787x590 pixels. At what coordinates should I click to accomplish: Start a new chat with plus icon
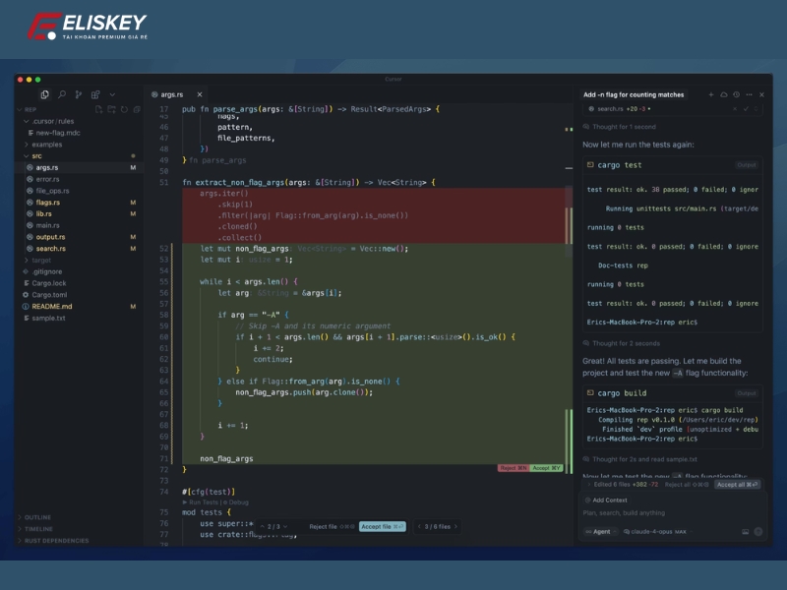(711, 94)
